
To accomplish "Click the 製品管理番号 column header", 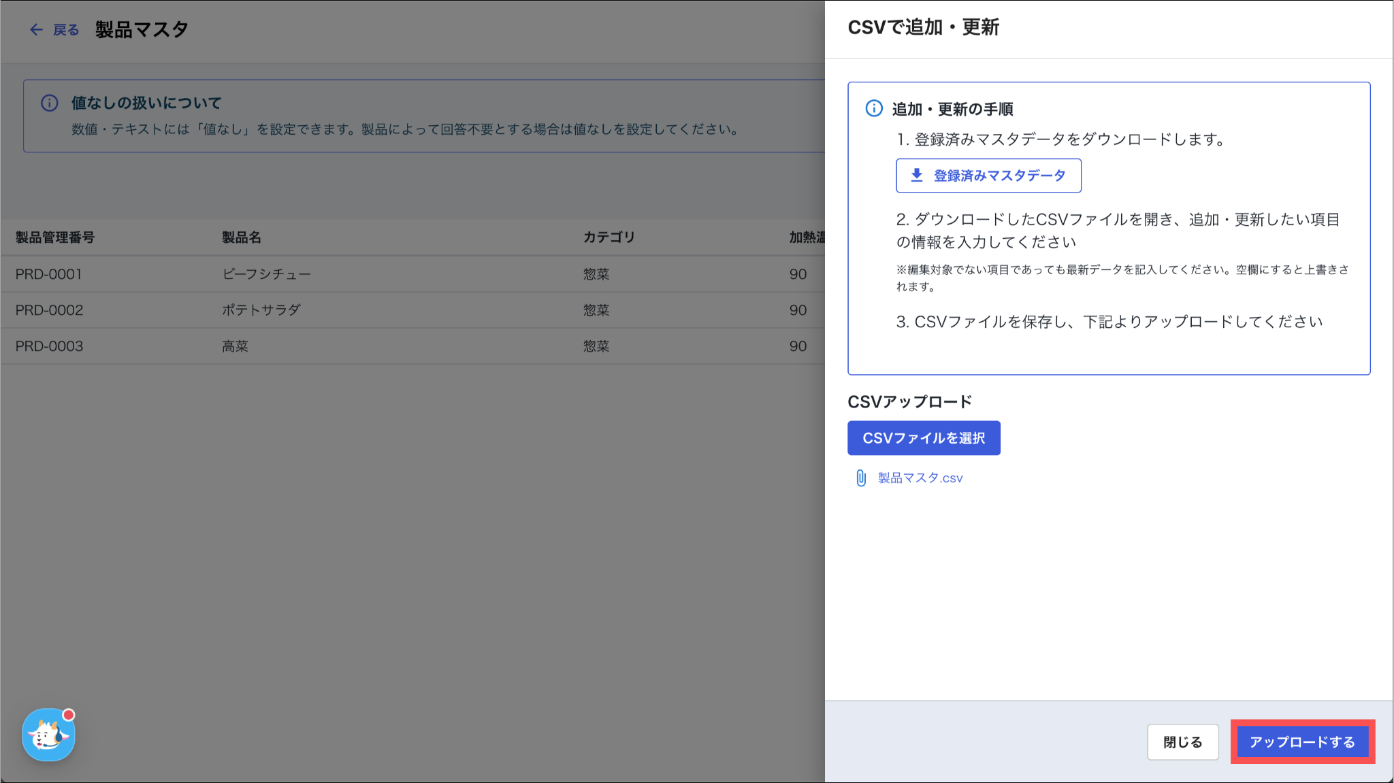I will click(x=54, y=237).
